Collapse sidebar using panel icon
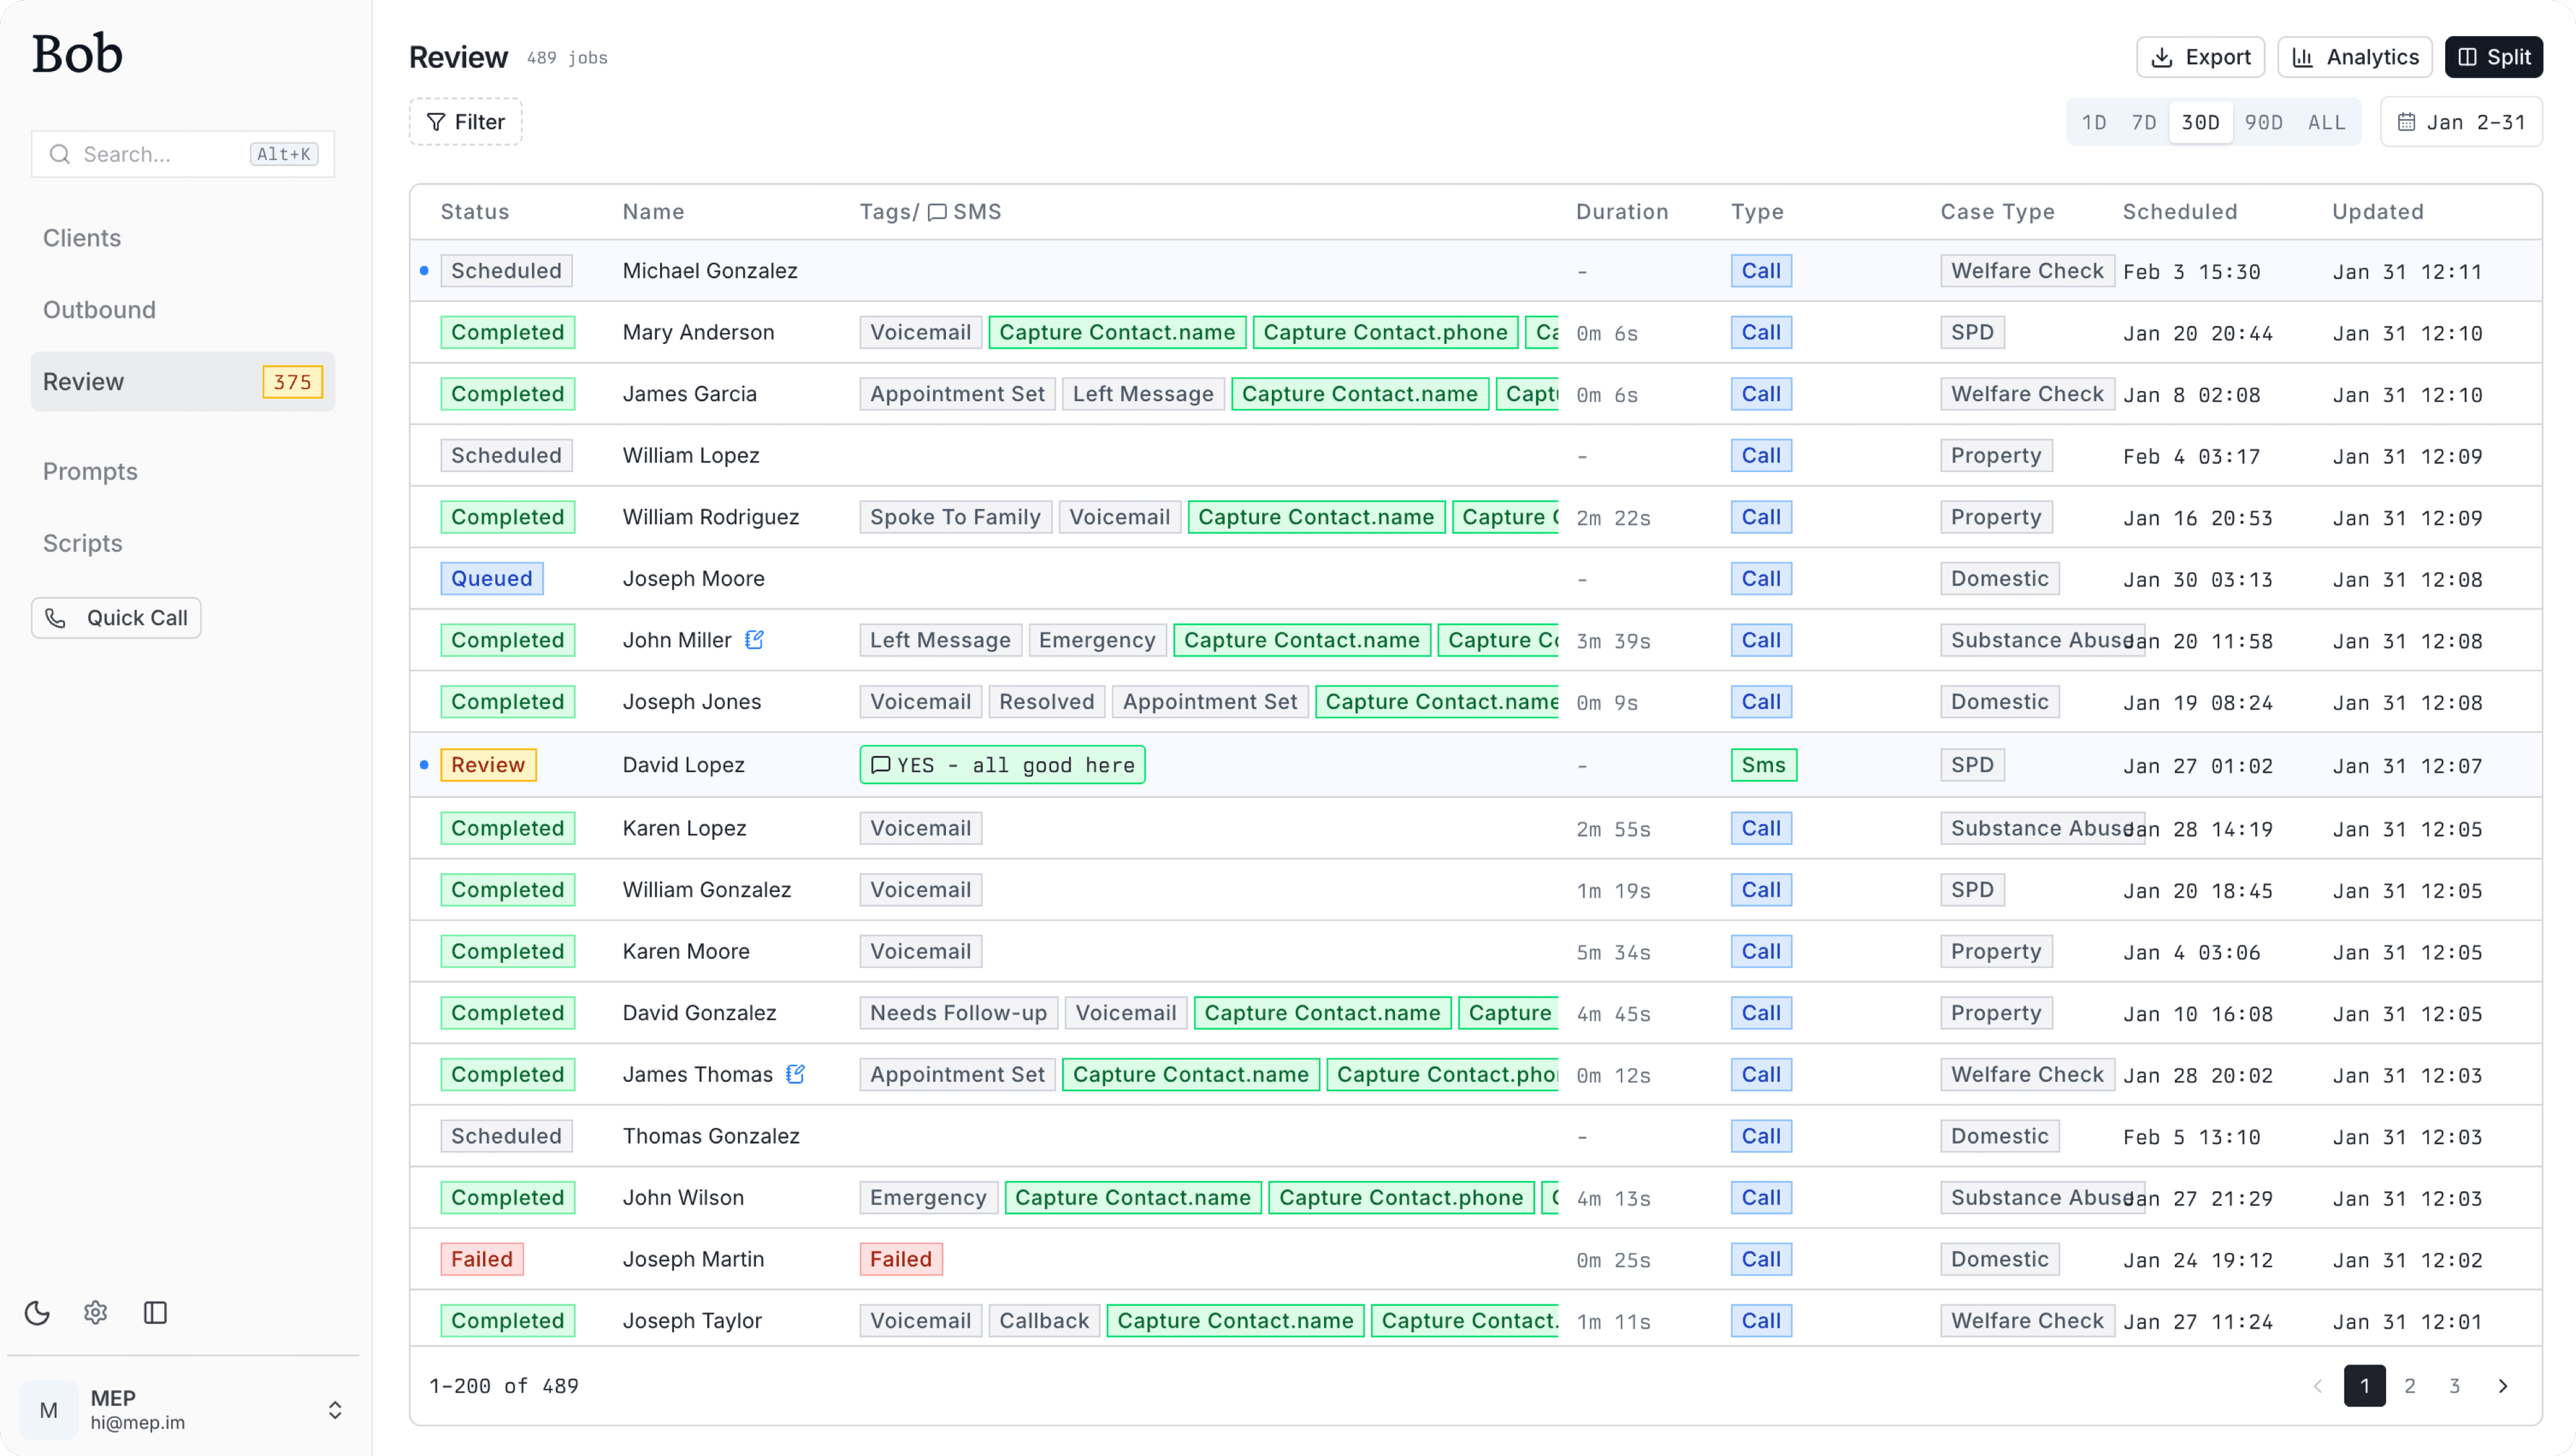Image resolution: width=2576 pixels, height=1456 pixels. click(155, 1312)
